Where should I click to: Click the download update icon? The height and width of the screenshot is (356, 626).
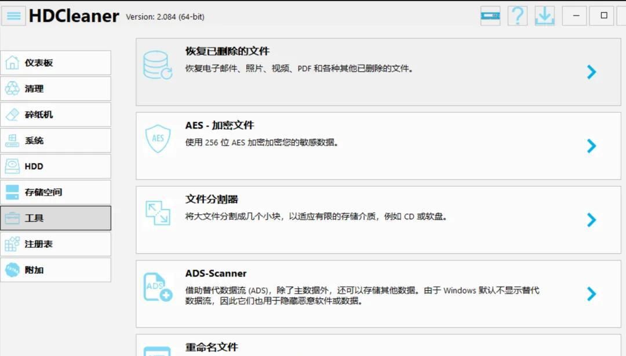tap(544, 16)
